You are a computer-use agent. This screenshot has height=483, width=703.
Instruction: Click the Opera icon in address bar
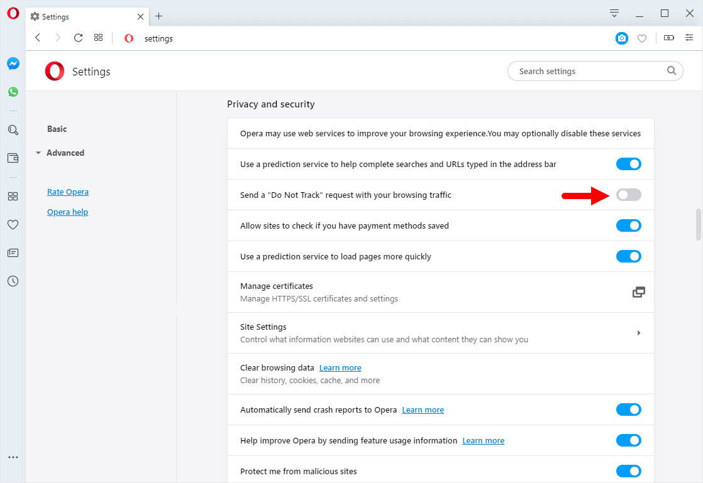click(x=129, y=38)
